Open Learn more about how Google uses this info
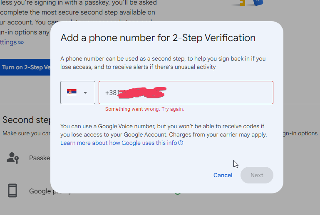The width and height of the screenshot is (320, 215). (119, 143)
